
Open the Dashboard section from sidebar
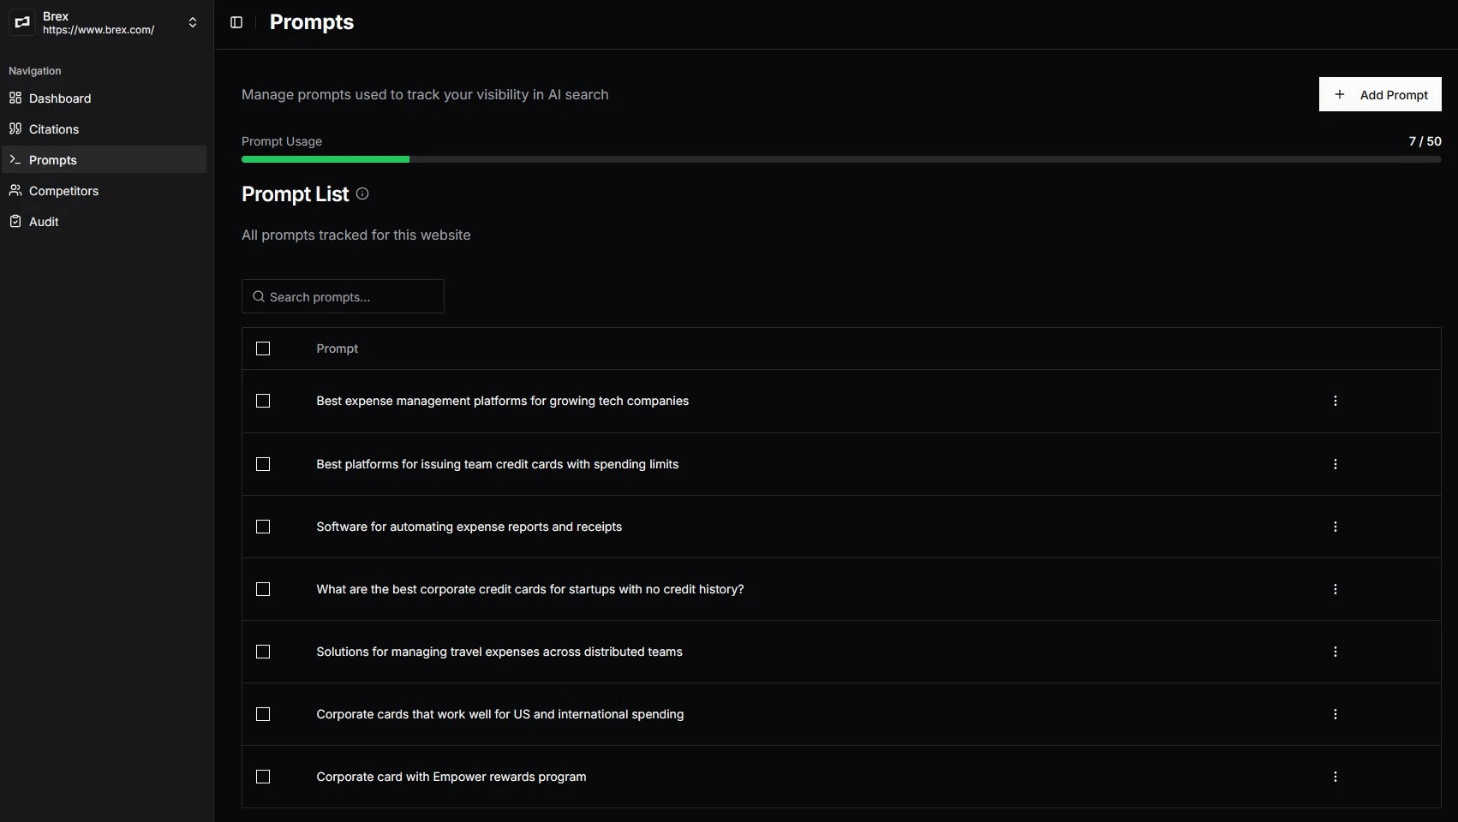pyautogui.click(x=60, y=98)
